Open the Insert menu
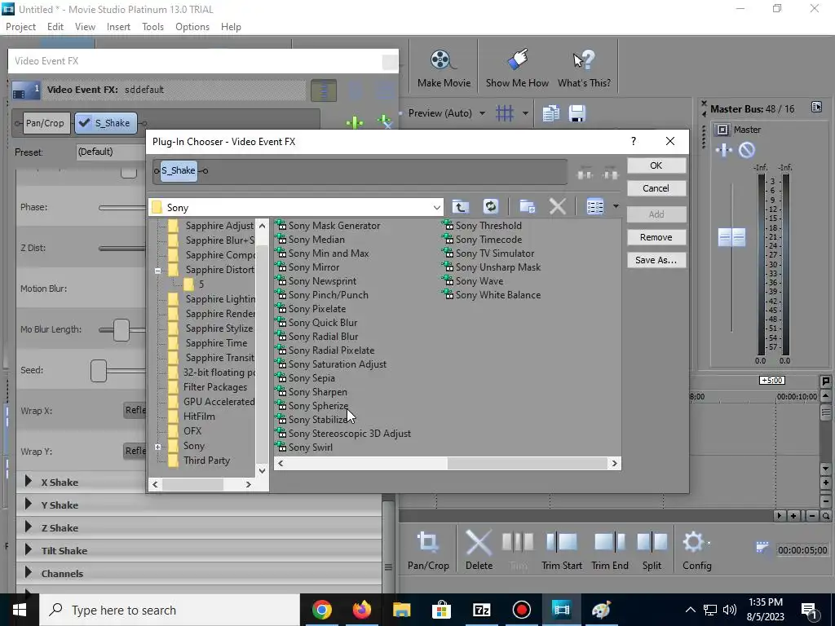835x626 pixels. 118,27
